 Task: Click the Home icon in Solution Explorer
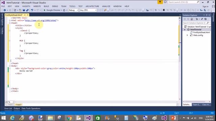click(x=192, y=19)
